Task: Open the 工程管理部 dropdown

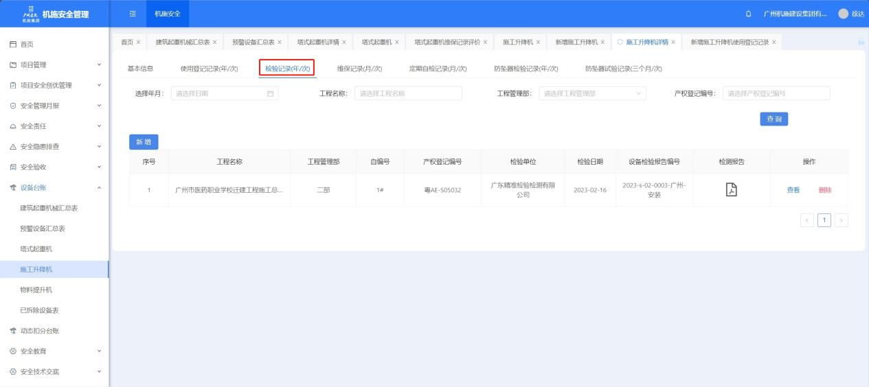Action: coord(592,94)
